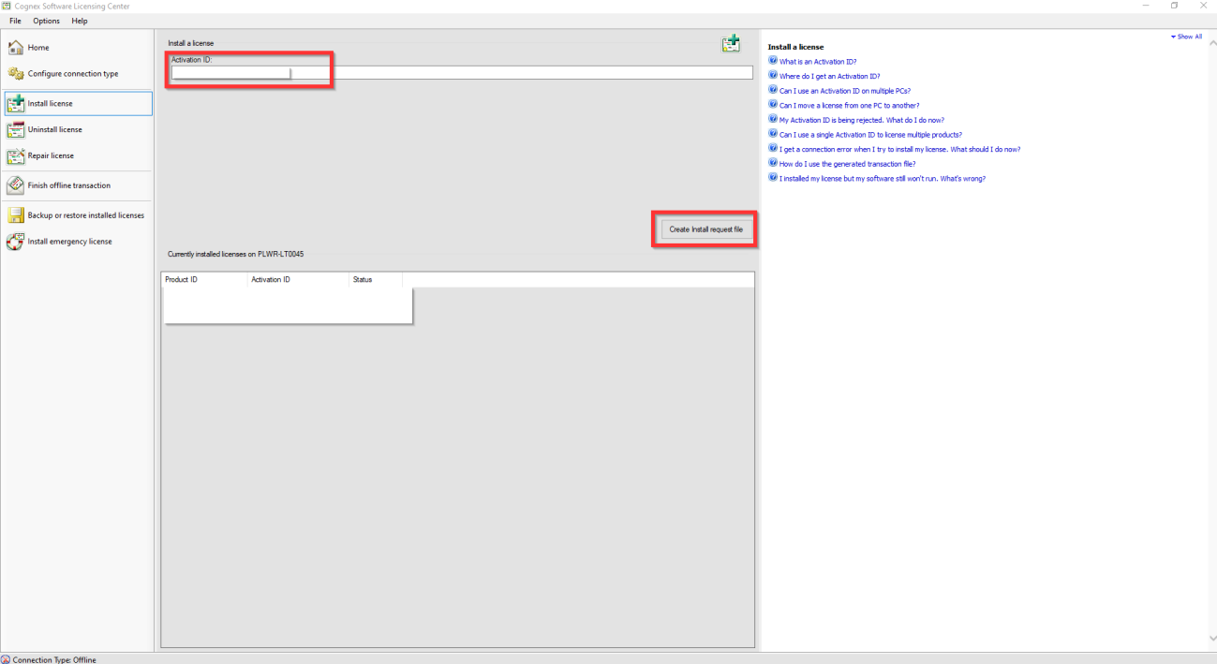Open the Help menu
The height and width of the screenshot is (664, 1217).
point(79,21)
